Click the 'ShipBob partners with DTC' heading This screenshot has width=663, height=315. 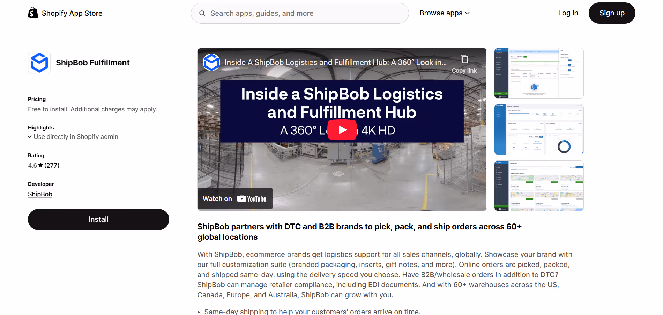(359, 232)
